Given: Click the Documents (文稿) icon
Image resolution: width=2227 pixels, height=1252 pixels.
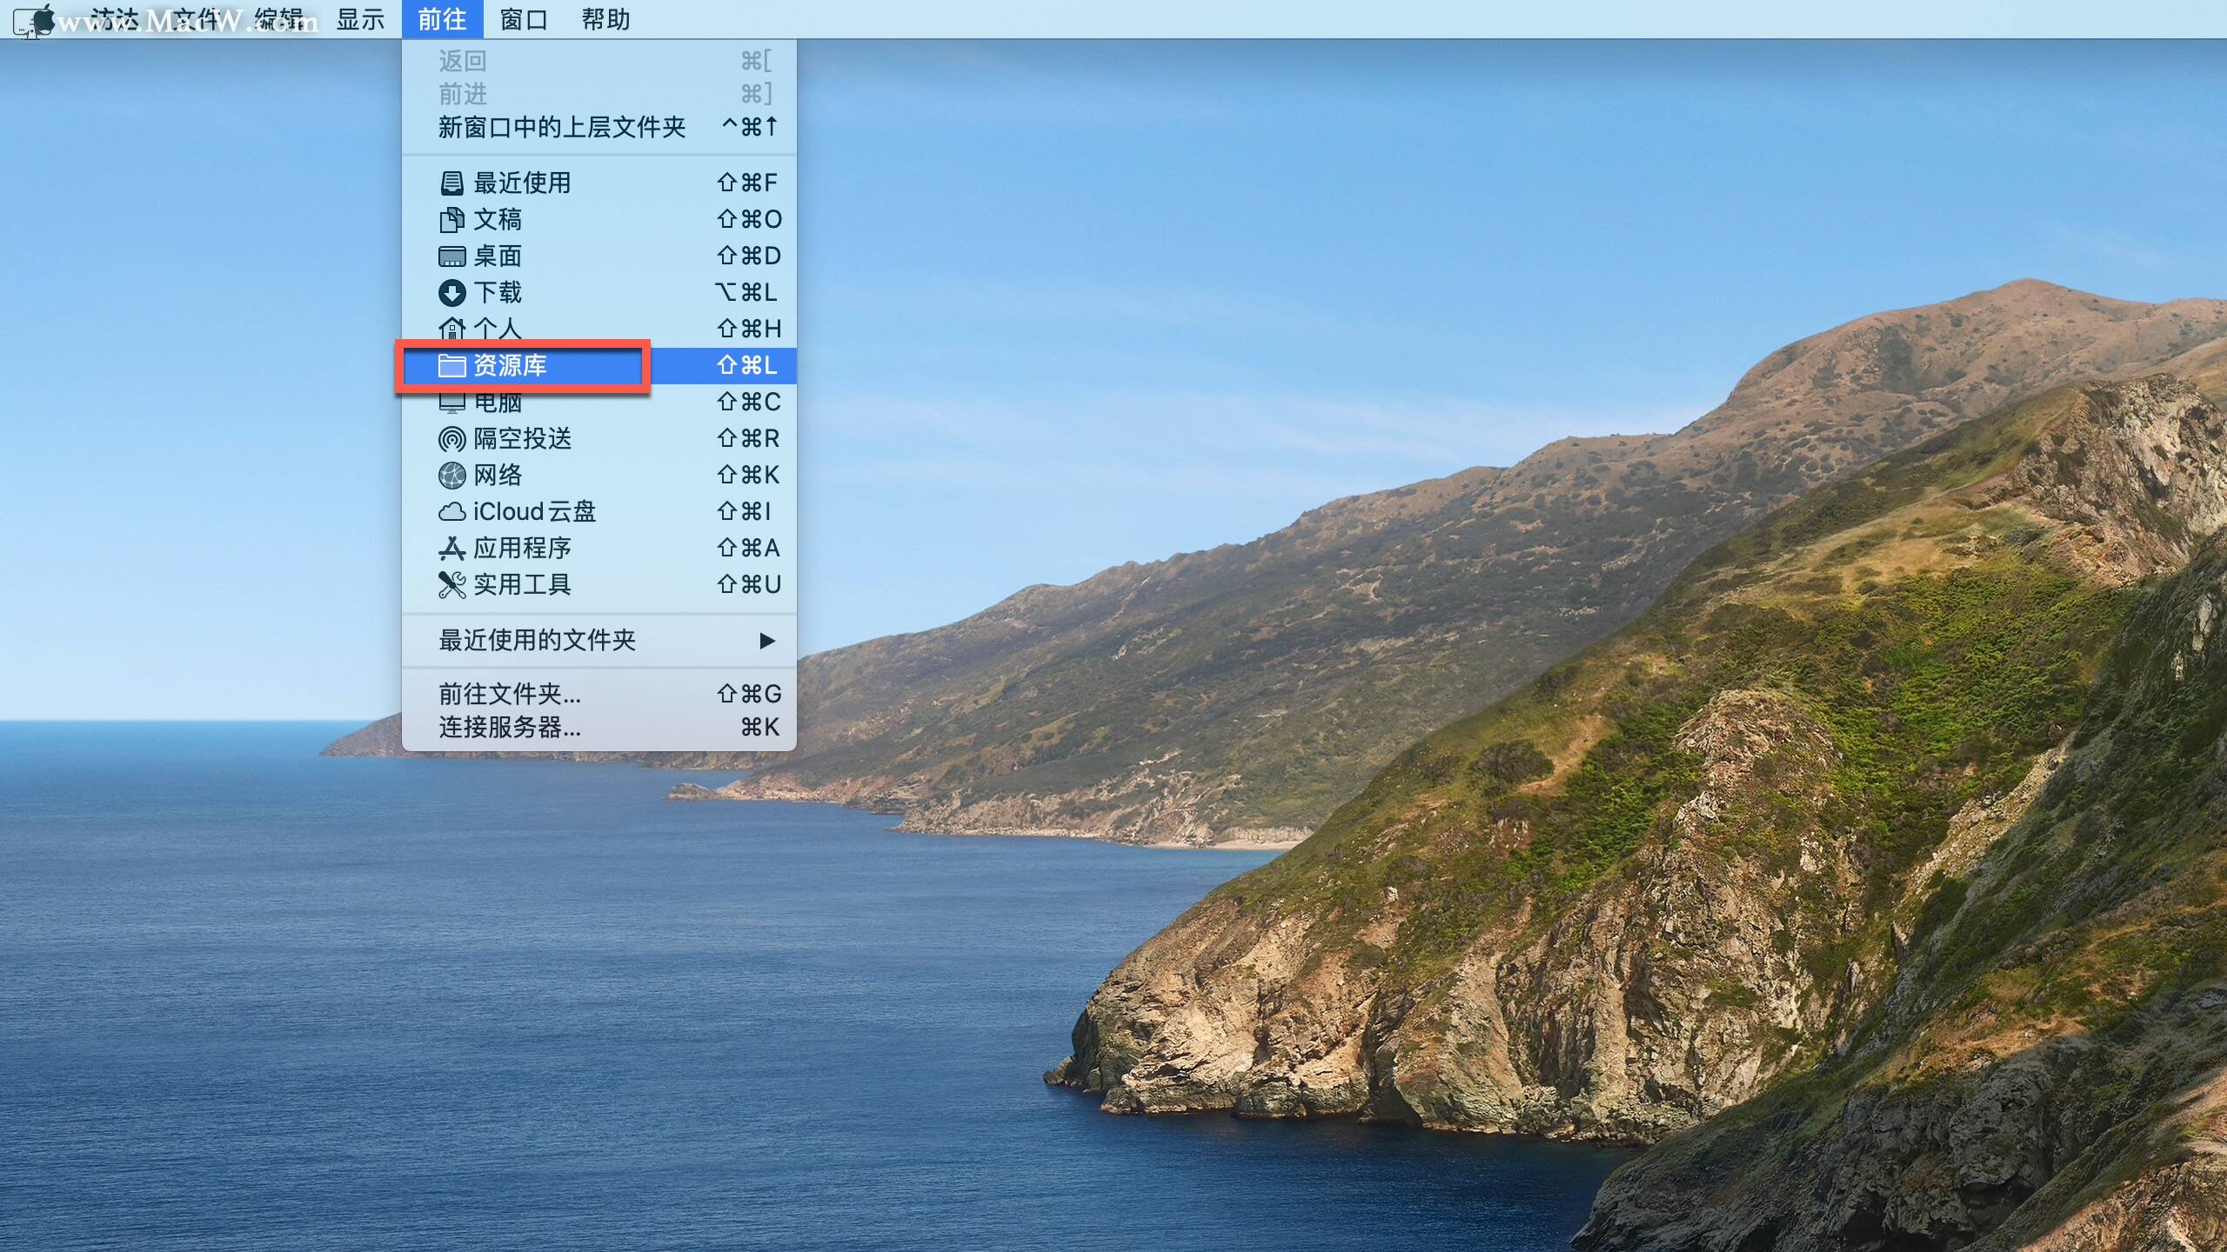Looking at the screenshot, I should click(x=451, y=220).
